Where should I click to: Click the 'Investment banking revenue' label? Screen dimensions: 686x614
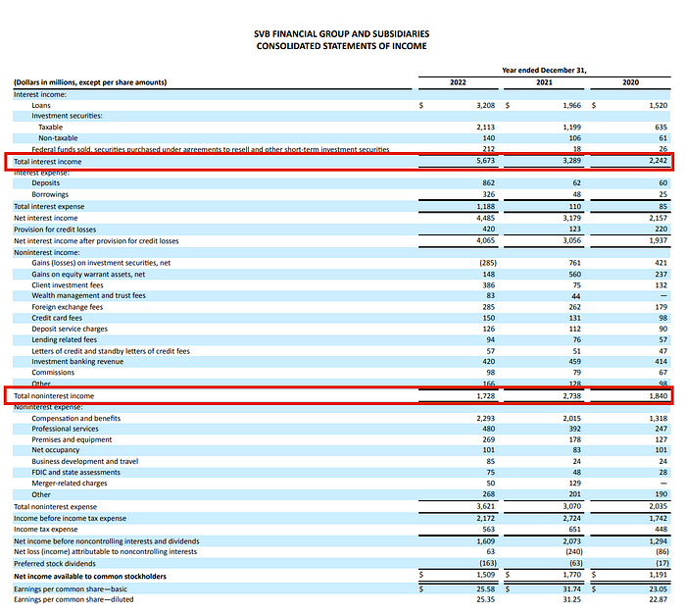coord(77,362)
